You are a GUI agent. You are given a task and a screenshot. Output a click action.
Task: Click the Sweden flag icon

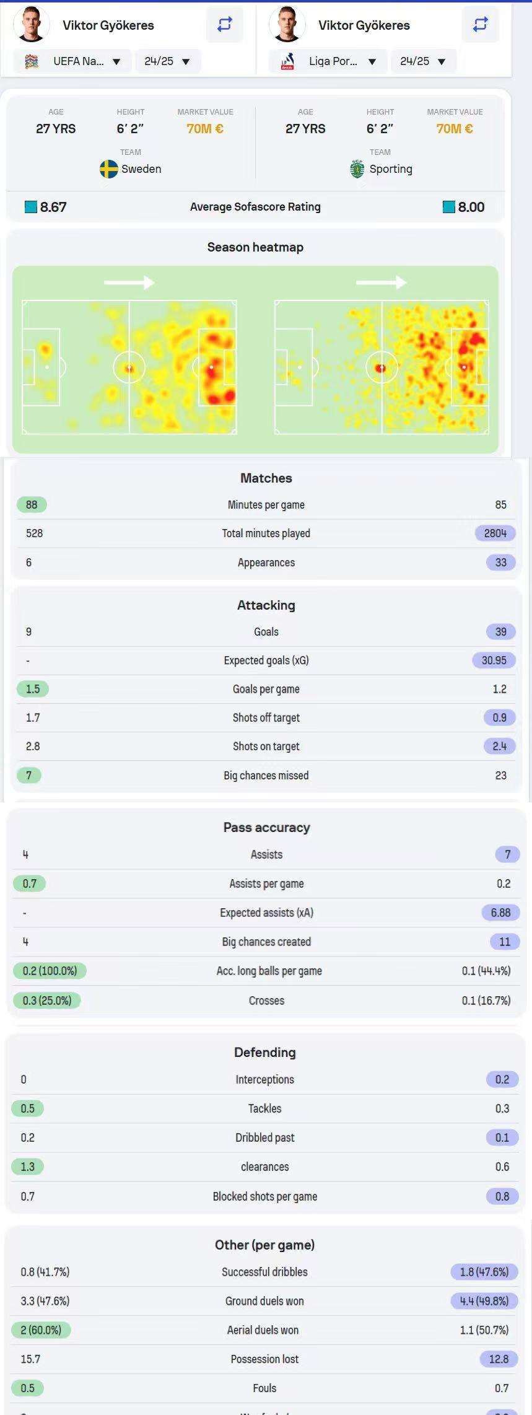tap(109, 169)
